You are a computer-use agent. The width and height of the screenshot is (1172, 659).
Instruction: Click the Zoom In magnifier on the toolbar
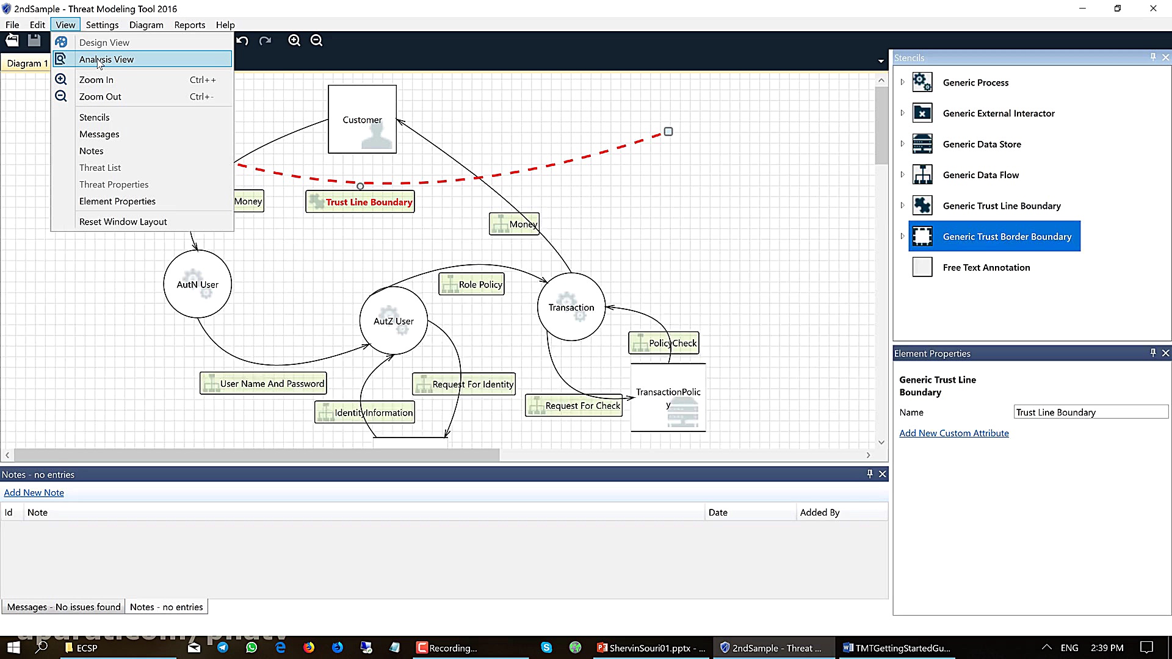coord(294,40)
